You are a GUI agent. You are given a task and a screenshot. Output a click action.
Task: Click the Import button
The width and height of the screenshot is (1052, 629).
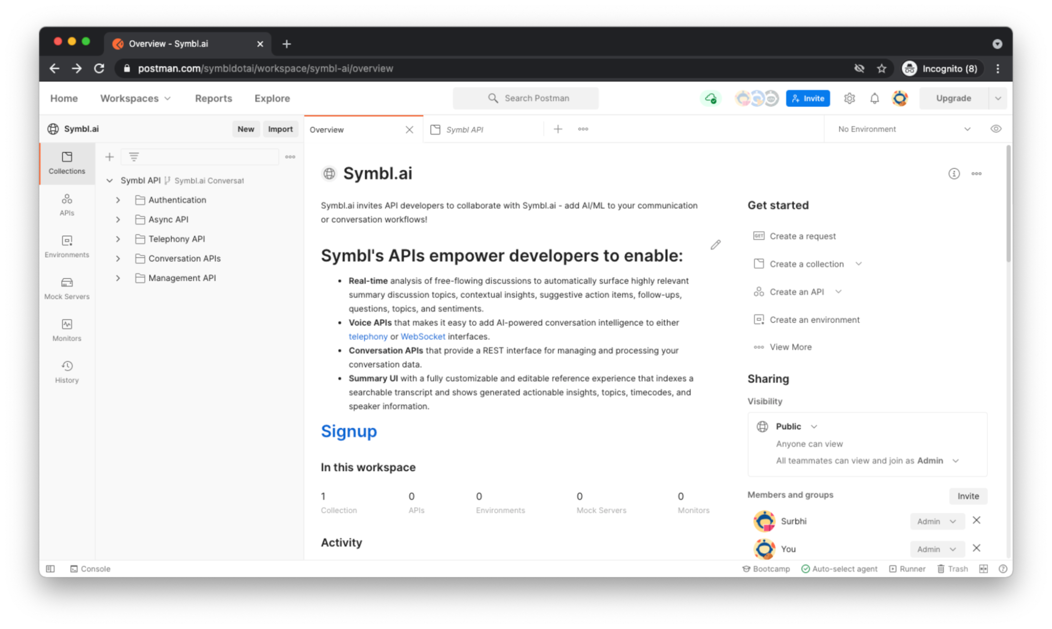pos(280,129)
